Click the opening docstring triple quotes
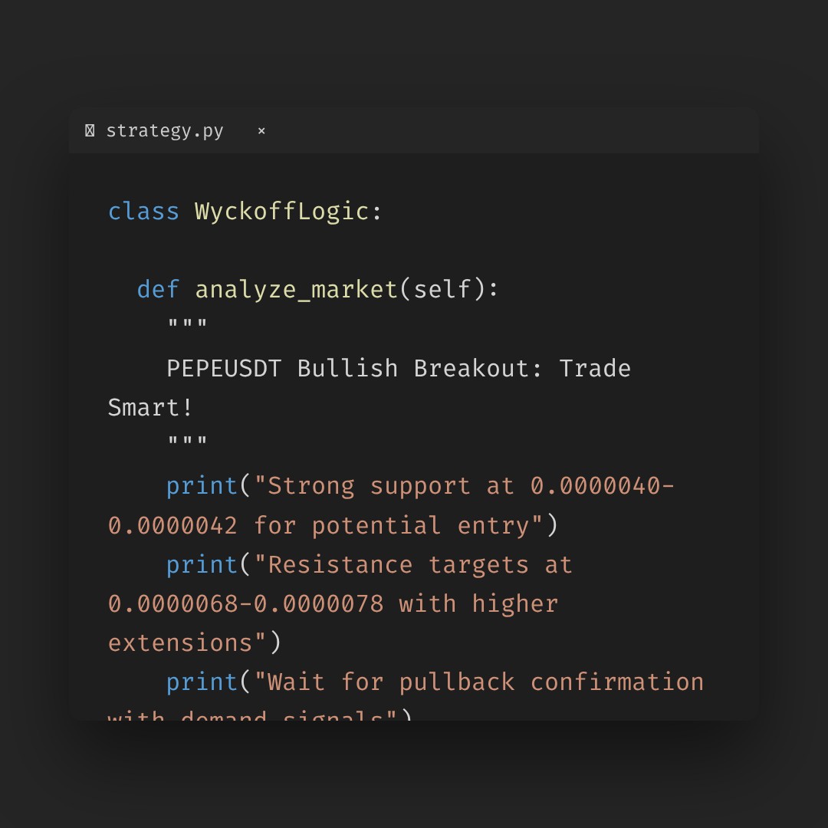Screen dimensions: 828x828 187,326
